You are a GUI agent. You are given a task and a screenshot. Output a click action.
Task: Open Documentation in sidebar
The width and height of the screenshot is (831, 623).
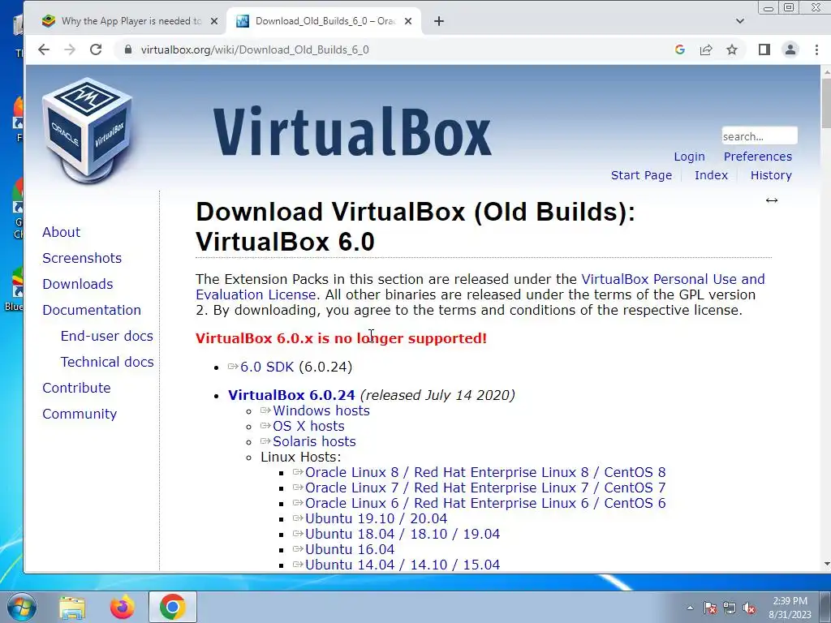(x=92, y=310)
